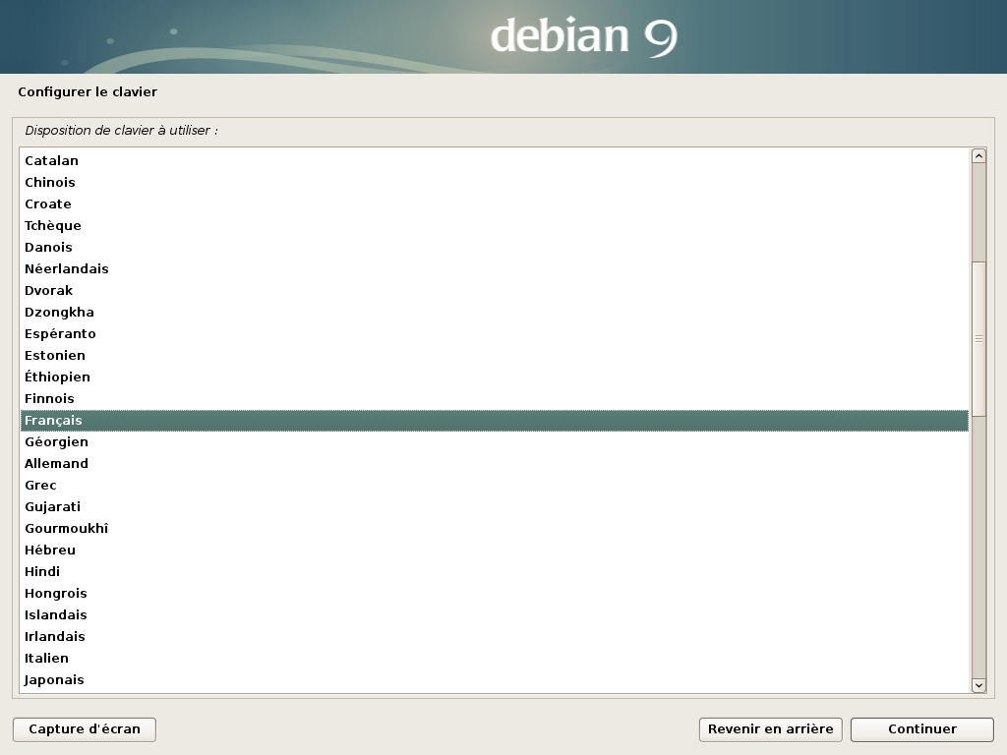This screenshot has width=1007, height=755.
Task: Pick Gujarati keyboard layout
Action: pyautogui.click(x=494, y=506)
